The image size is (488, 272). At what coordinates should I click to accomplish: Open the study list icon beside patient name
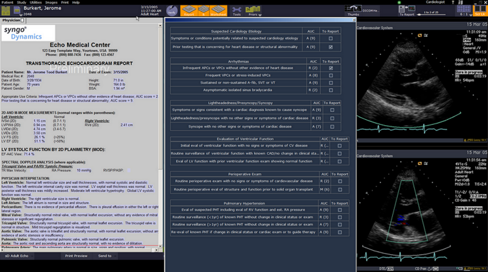6,11
